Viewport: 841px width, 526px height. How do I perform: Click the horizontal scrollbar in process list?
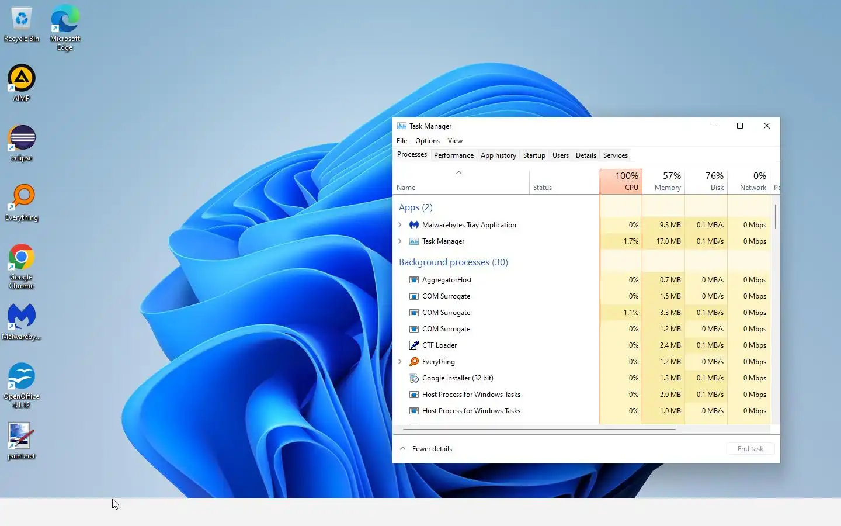(x=539, y=430)
